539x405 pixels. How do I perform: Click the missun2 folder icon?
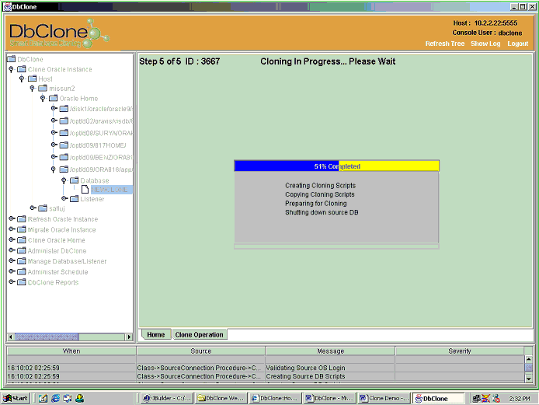(x=43, y=89)
